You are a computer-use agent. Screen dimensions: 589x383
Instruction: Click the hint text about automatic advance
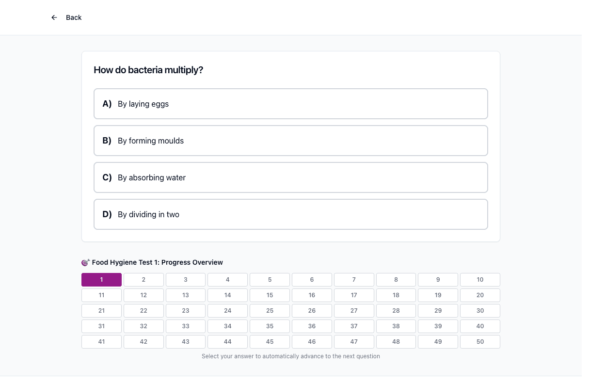coord(291,356)
